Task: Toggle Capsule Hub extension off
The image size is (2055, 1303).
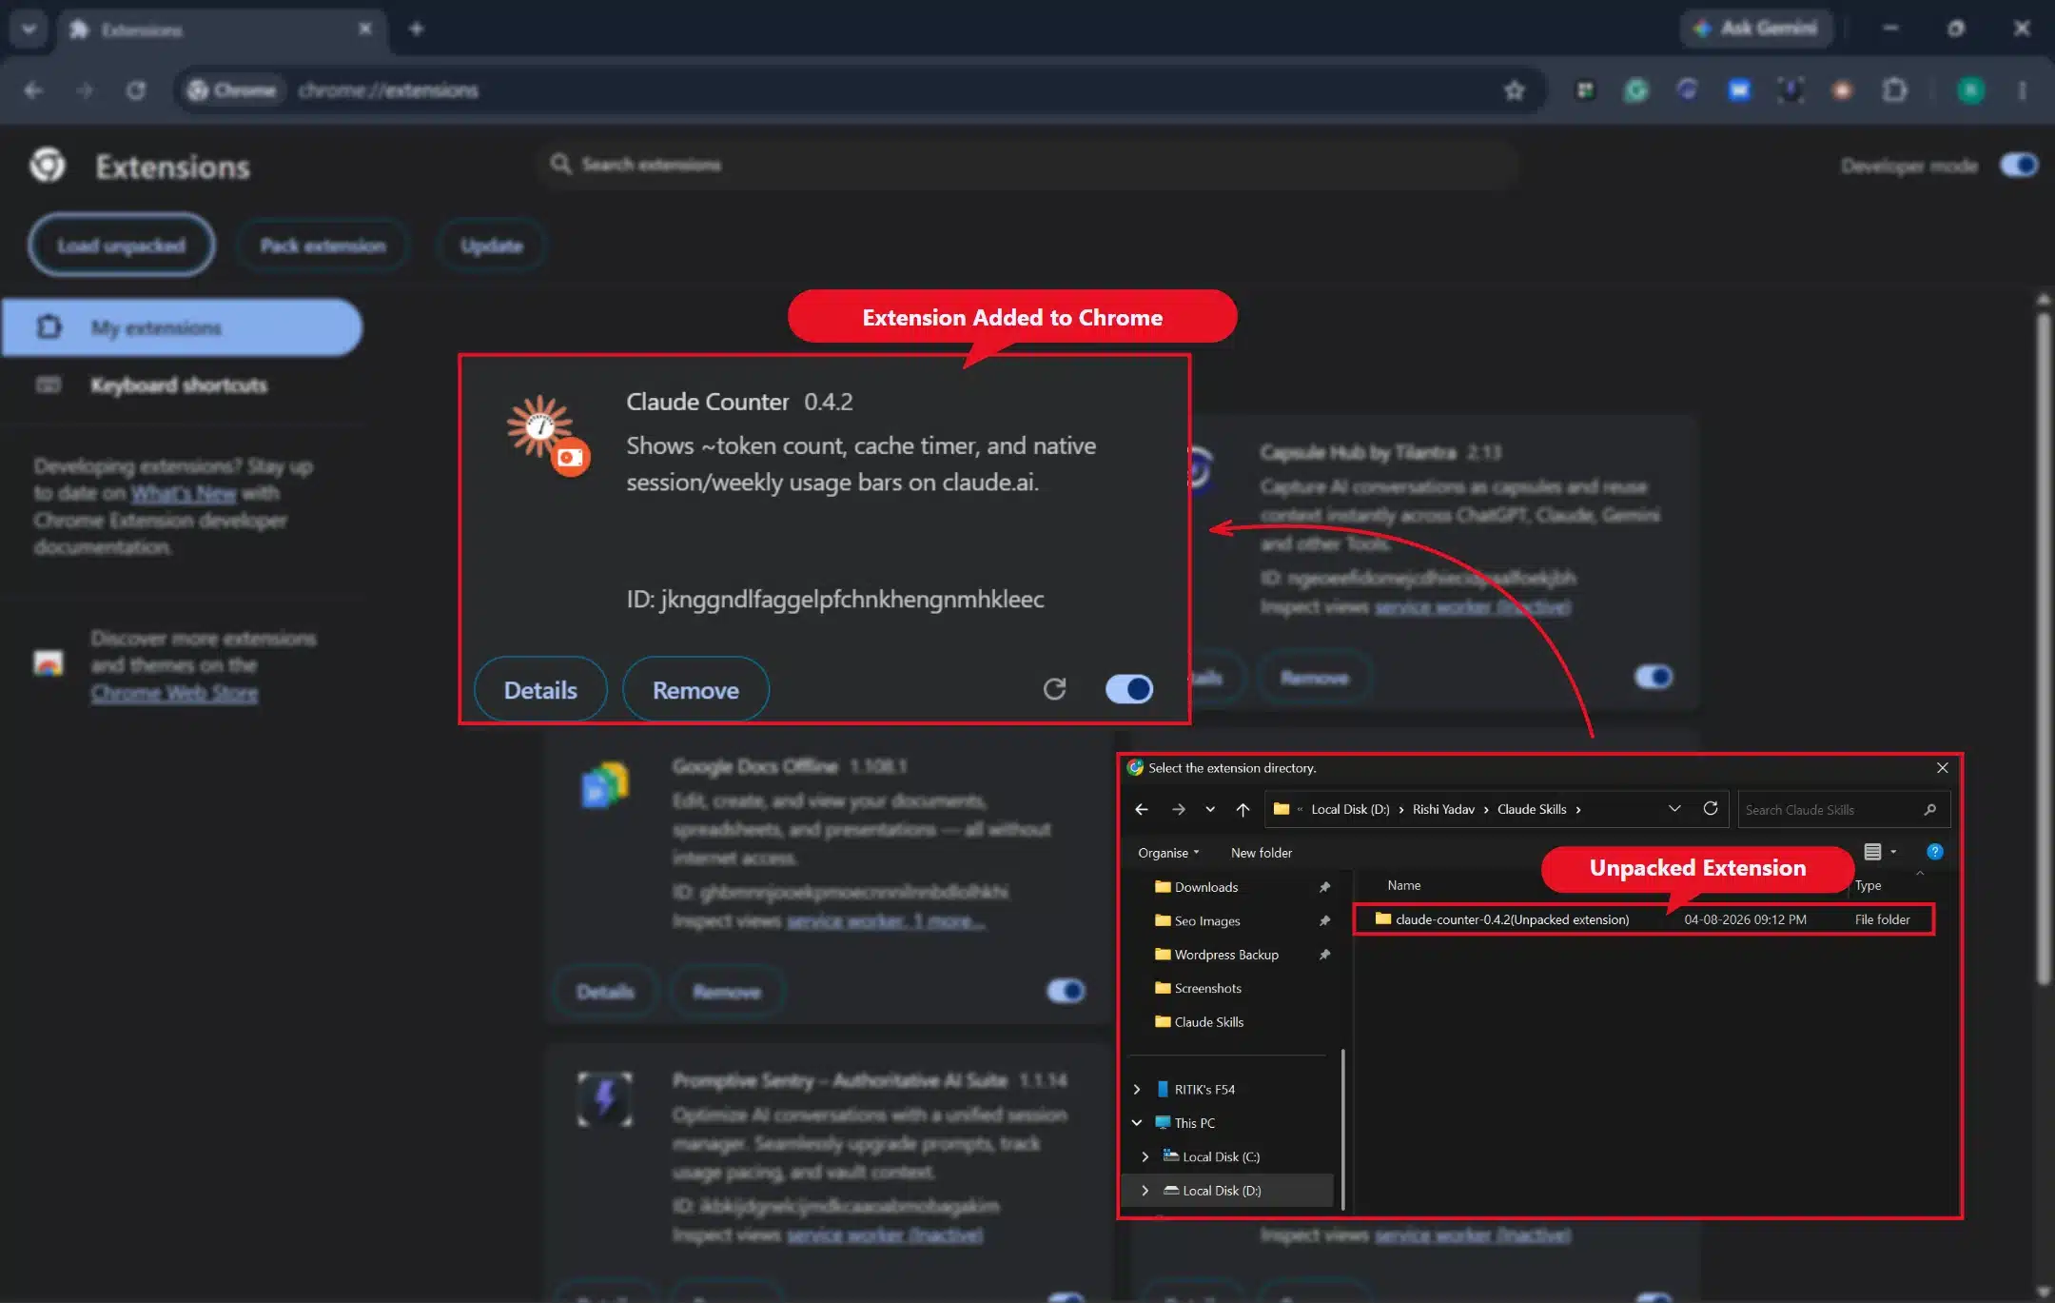Action: tap(1654, 677)
